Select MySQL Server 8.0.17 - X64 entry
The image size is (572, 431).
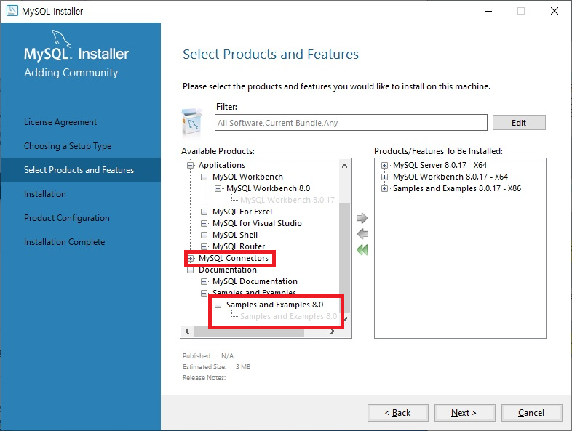click(440, 165)
